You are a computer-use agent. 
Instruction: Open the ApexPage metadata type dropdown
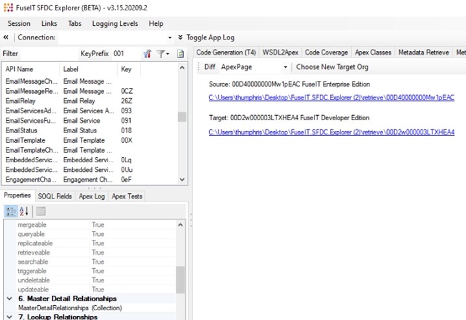[x=285, y=67]
